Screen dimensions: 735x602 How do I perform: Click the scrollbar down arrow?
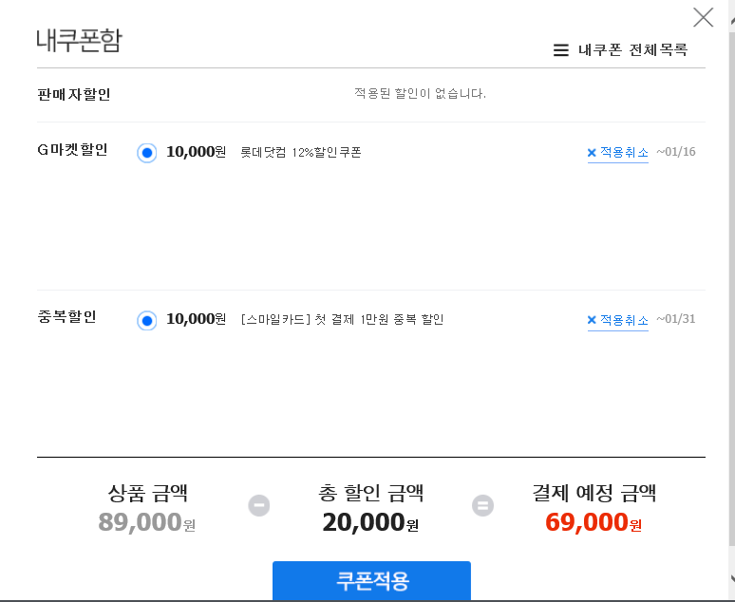[x=732, y=577]
